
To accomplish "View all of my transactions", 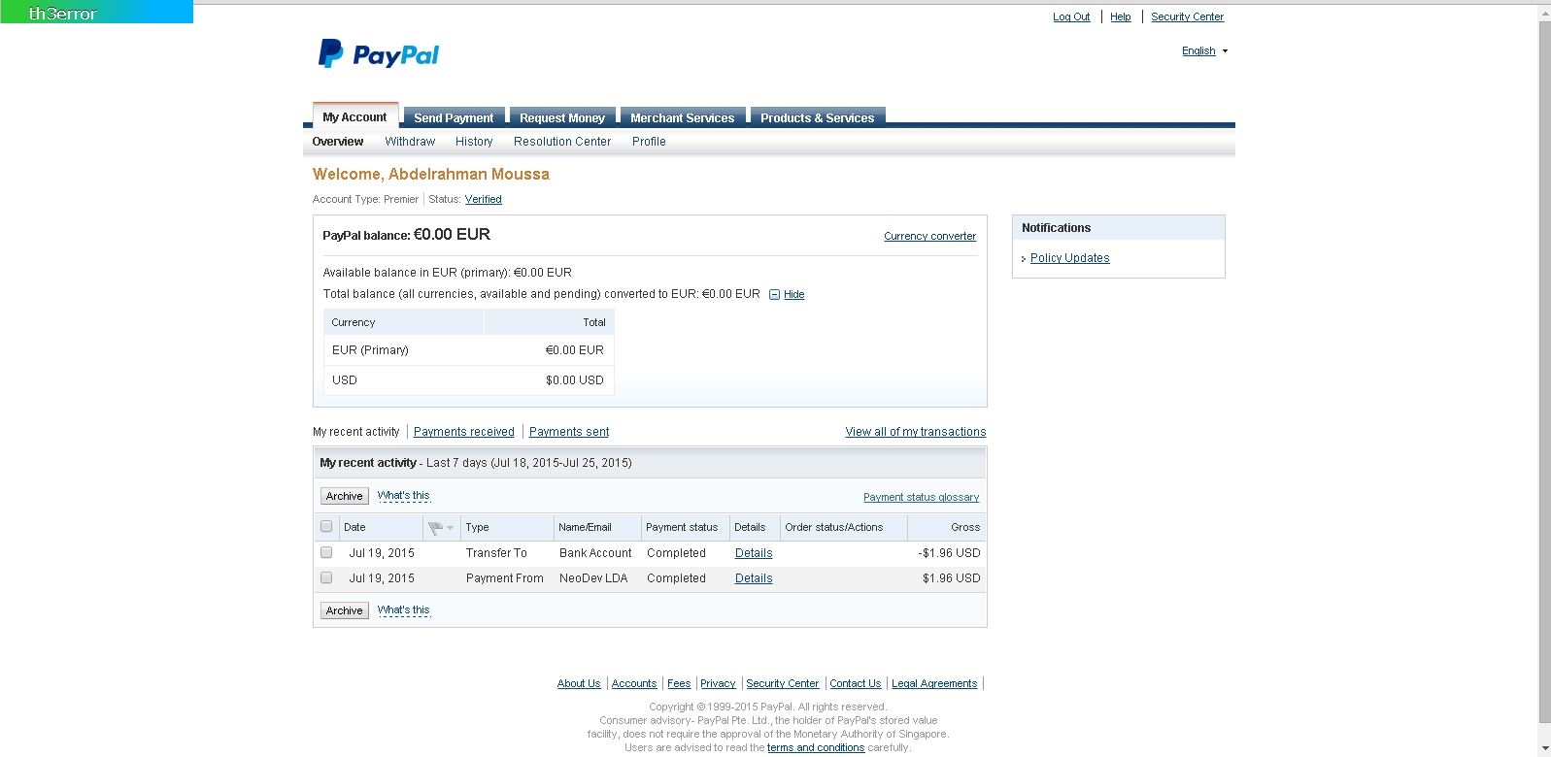I will click(916, 432).
